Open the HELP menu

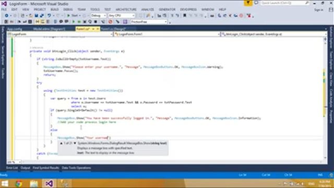[x=222, y=9]
